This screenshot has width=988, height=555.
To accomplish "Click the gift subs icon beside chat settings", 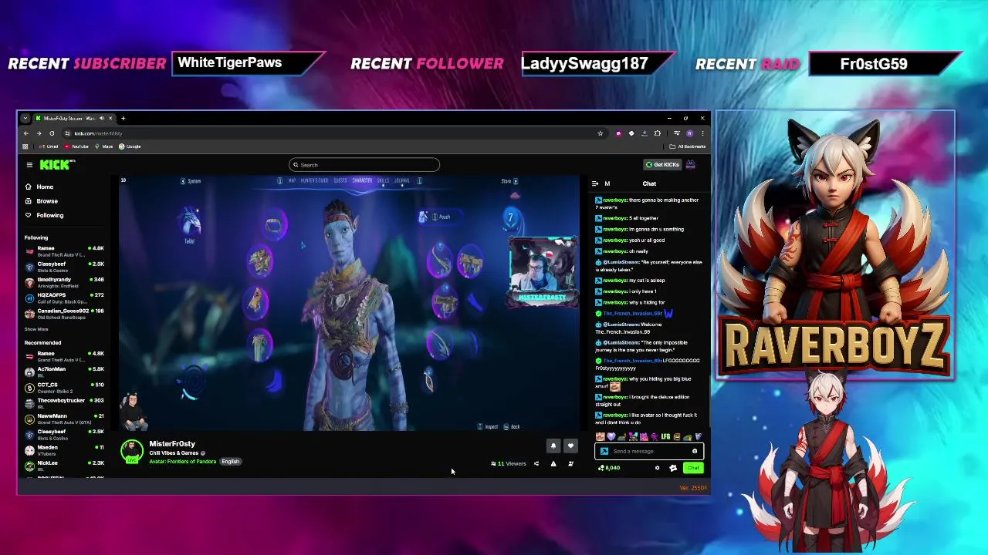I will [673, 468].
